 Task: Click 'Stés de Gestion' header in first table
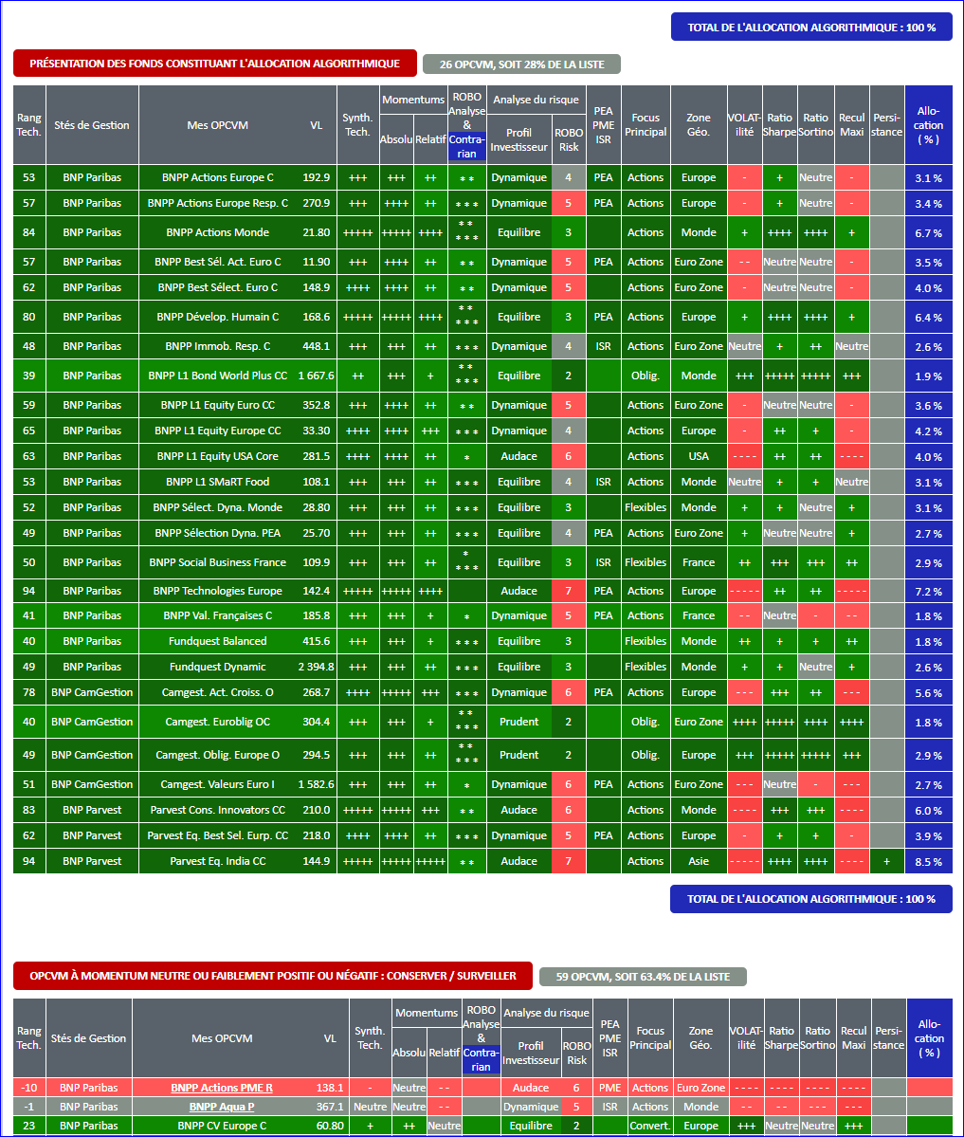(x=92, y=125)
